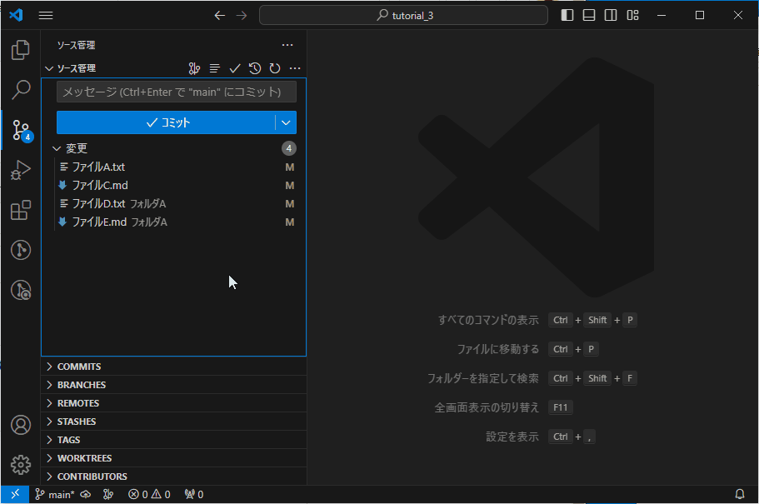
Task: Open notifications bell in status bar
Action: [x=740, y=494]
